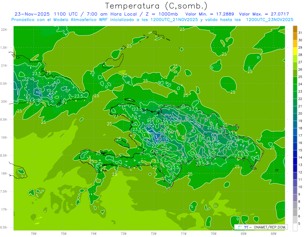Click the 76W longitude axis label
The width and height of the screenshot is (307, 237).
pyautogui.click(x=34, y=234)
